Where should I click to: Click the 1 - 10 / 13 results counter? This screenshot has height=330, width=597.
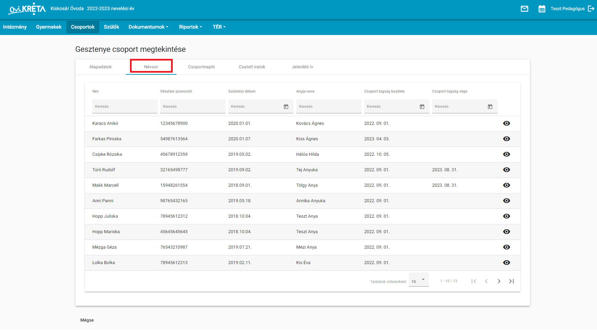point(449,281)
